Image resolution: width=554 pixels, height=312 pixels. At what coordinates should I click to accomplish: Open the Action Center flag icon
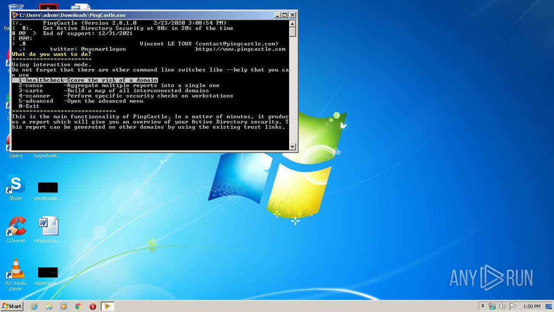point(513,306)
